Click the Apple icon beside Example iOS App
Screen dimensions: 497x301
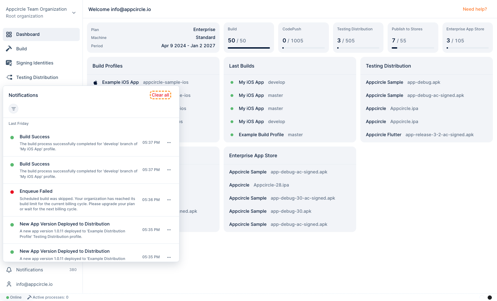coord(96,82)
